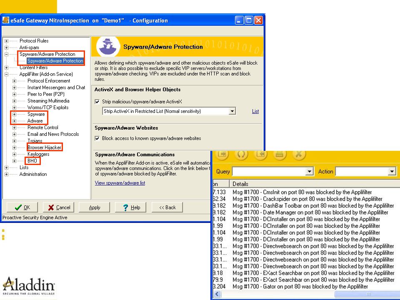Screen dimensions: 400x300
Task: Expand the Browser Hijacker node
Action: pyautogui.click(x=14, y=147)
